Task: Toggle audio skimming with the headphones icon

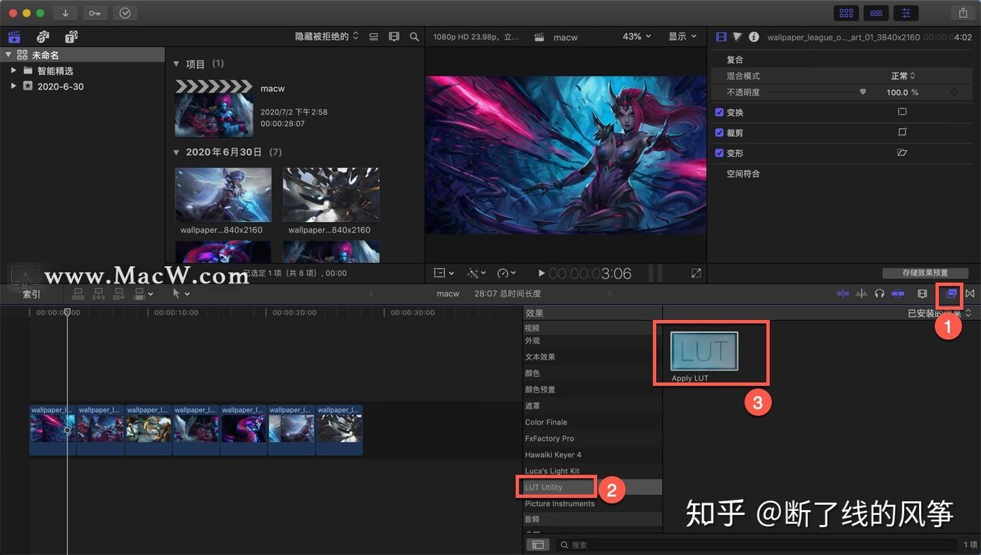Action: [x=879, y=294]
